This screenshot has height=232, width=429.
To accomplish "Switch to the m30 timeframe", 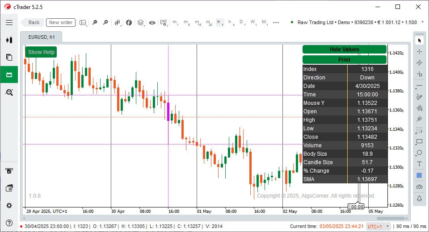I will (209, 23).
